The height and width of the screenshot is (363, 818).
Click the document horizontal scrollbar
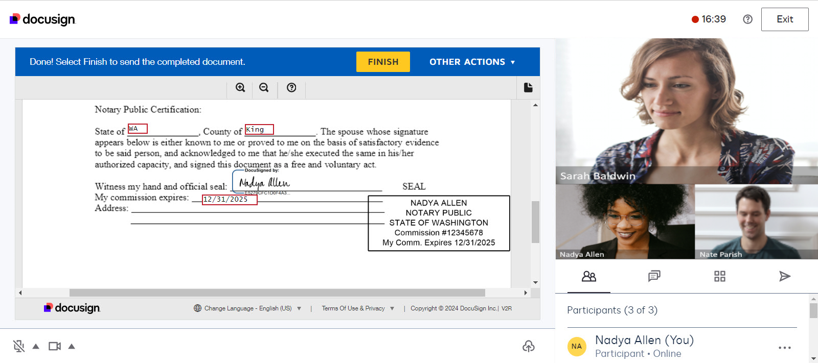pyautogui.click(x=277, y=293)
